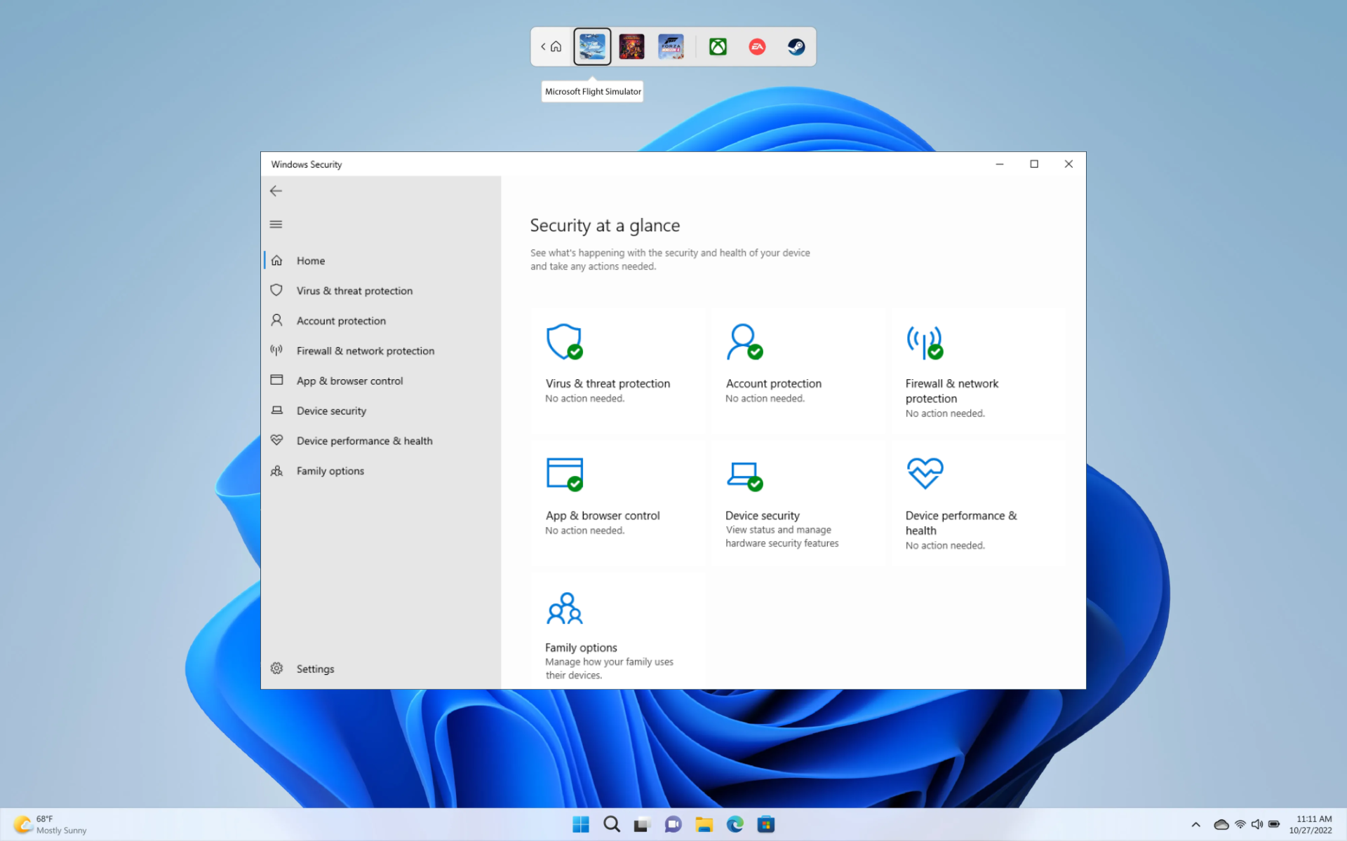Viewport: 1347px width, 841px height.
Task: Open Teams Chat from the taskbar
Action: [673, 825]
